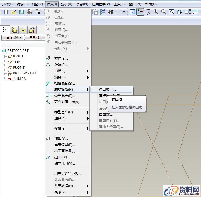Select 伸出项(P)... in helical sweep submenu
Viewport: 201px width, 197px height.
tap(111, 90)
